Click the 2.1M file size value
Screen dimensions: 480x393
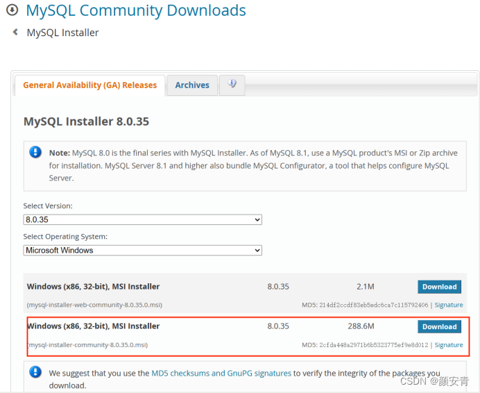click(x=366, y=287)
